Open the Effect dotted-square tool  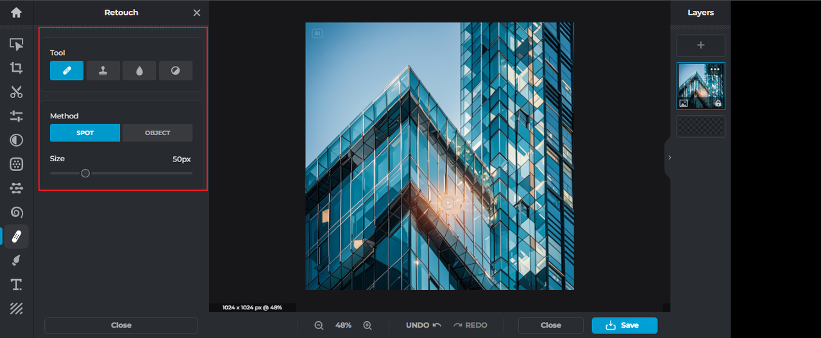[16, 164]
